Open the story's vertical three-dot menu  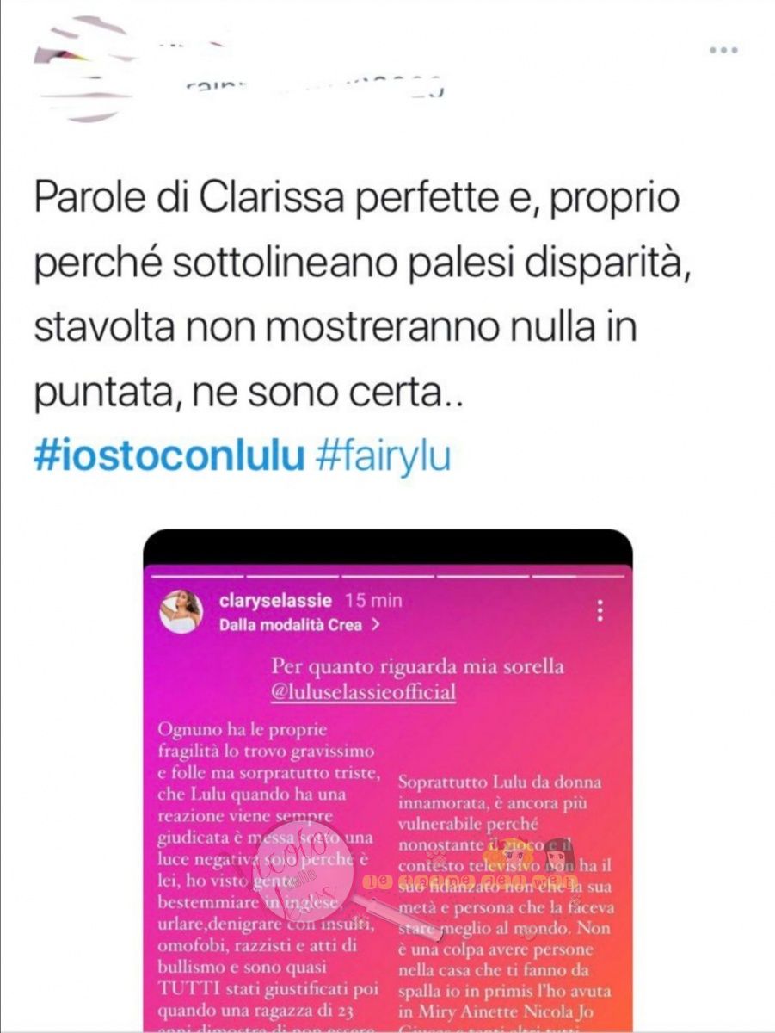(x=600, y=611)
